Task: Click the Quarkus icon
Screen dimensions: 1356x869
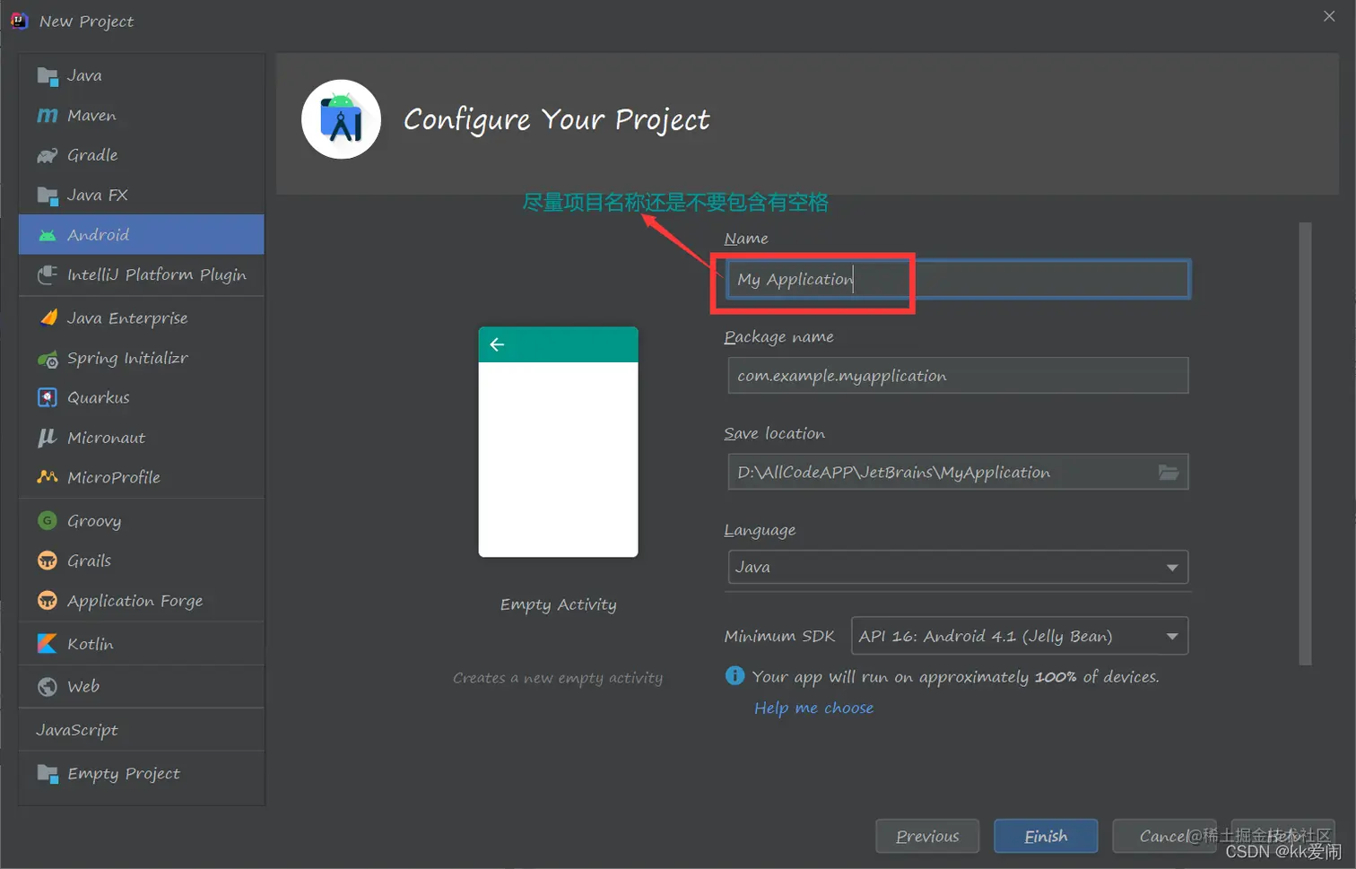Action: 48,397
